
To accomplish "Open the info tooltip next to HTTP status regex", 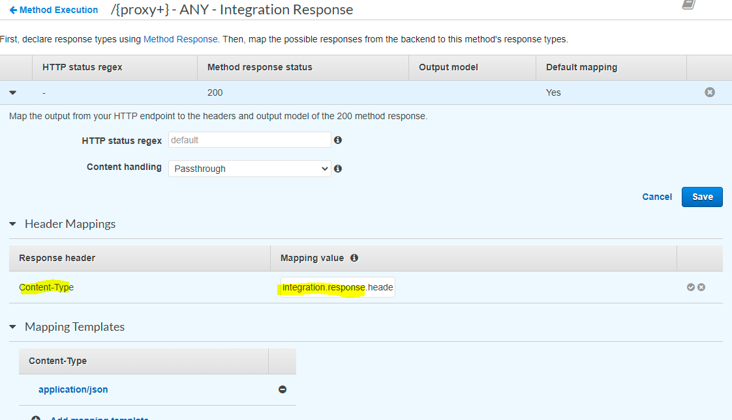I will pos(338,139).
